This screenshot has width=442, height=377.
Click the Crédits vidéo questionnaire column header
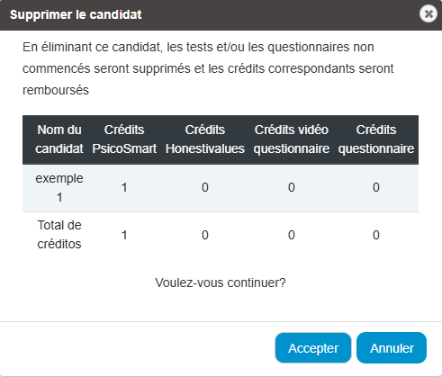click(292, 139)
